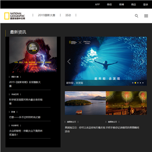
Task: Open APP link in top bar
Action: click(98, 4)
